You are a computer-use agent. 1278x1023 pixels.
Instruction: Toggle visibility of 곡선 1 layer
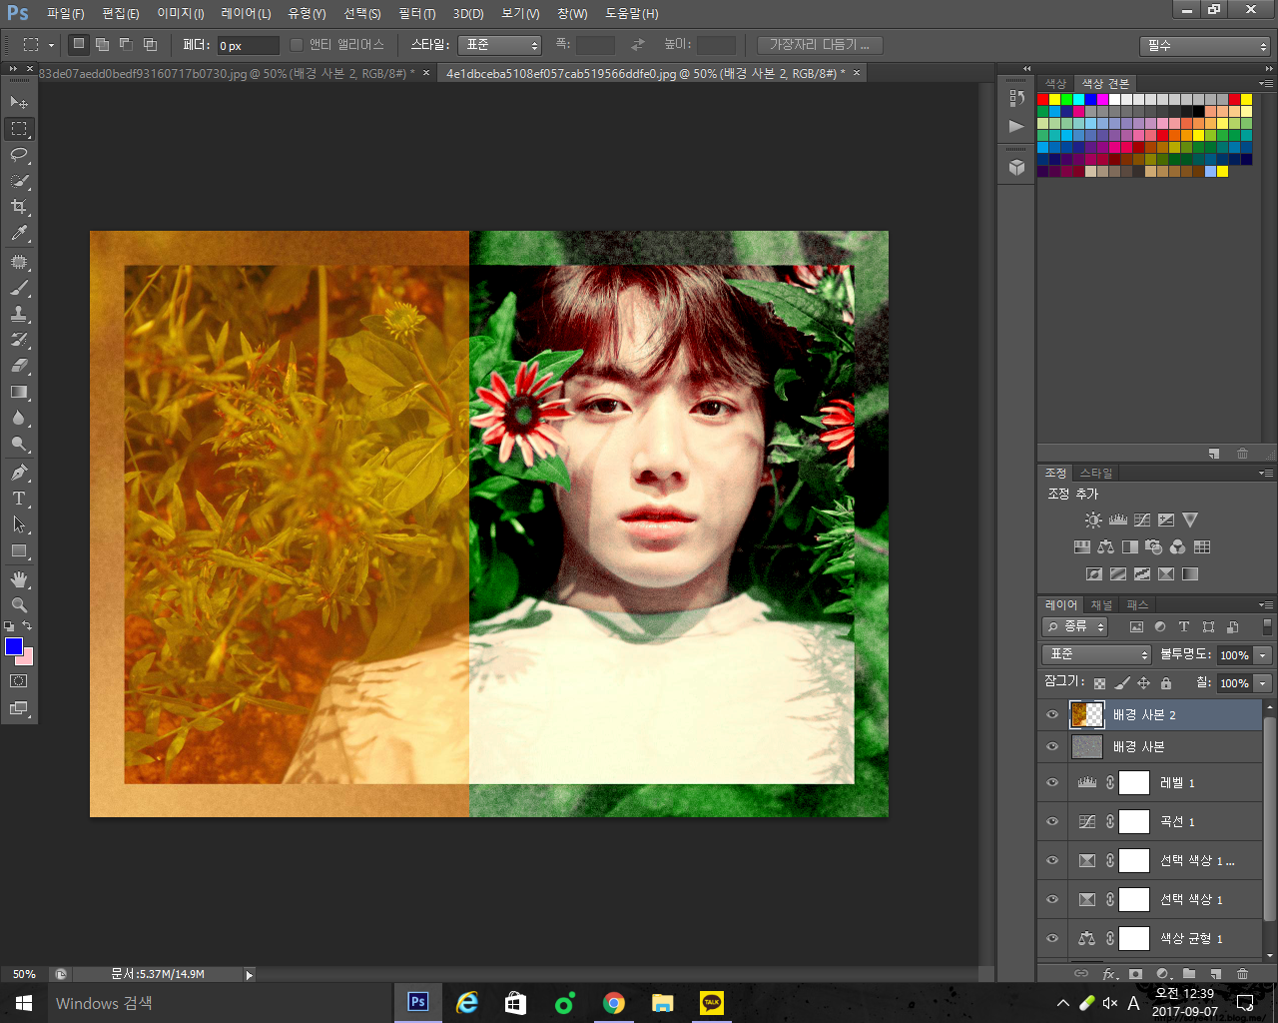pyautogui.click(x=1052, y=821)
